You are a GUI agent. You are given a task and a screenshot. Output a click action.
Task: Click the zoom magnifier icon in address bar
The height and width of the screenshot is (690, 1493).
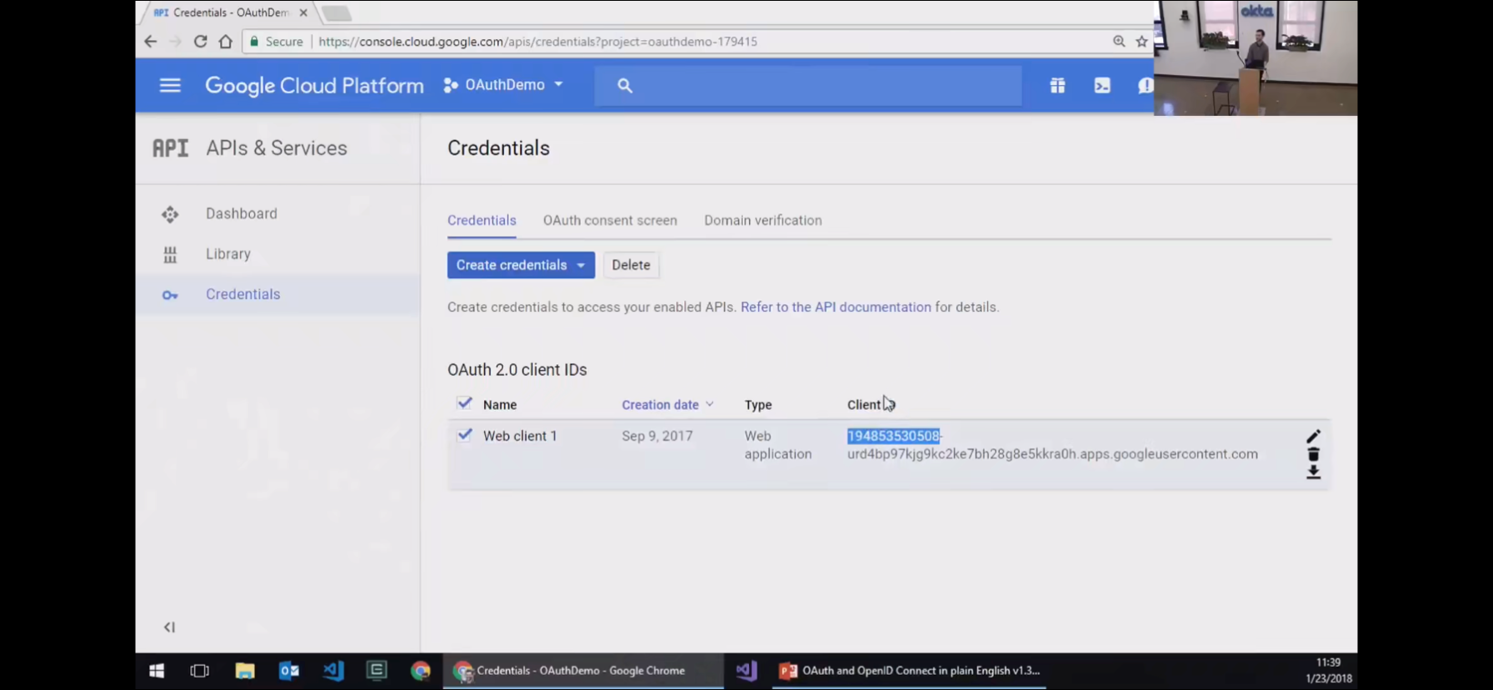click(x=1119, y=41)
